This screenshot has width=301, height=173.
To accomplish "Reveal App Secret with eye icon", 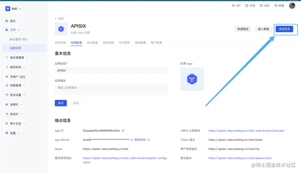I will pyautogui.click(x=132, y=140).
